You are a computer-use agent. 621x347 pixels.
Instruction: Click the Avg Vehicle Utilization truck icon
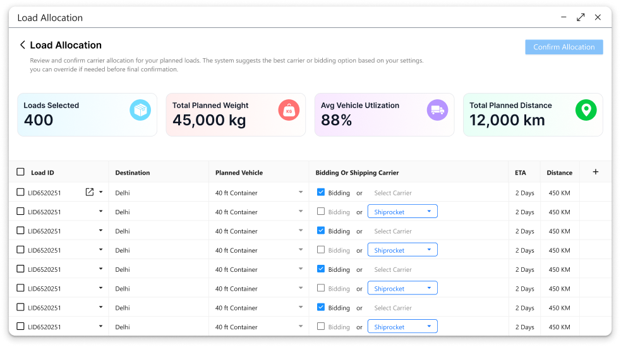[437, 110]
